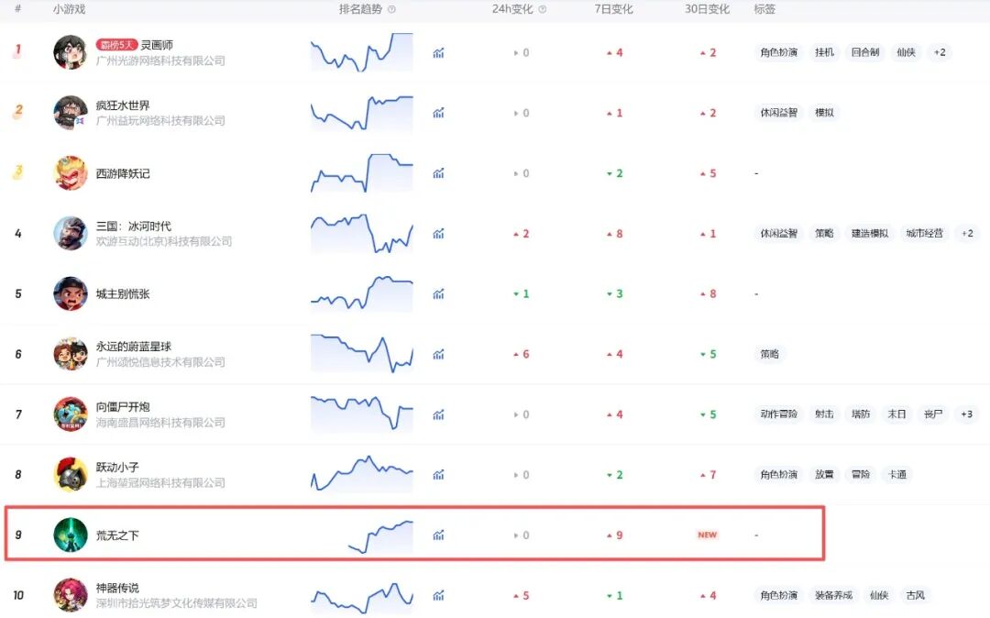Select the 回合制 tag on 灵画师
Viewport: 990px width, 618px height.
pos(865,52)
